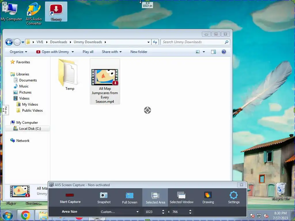
Task: Refresh the folder with refresh icon
Action: 155,42
